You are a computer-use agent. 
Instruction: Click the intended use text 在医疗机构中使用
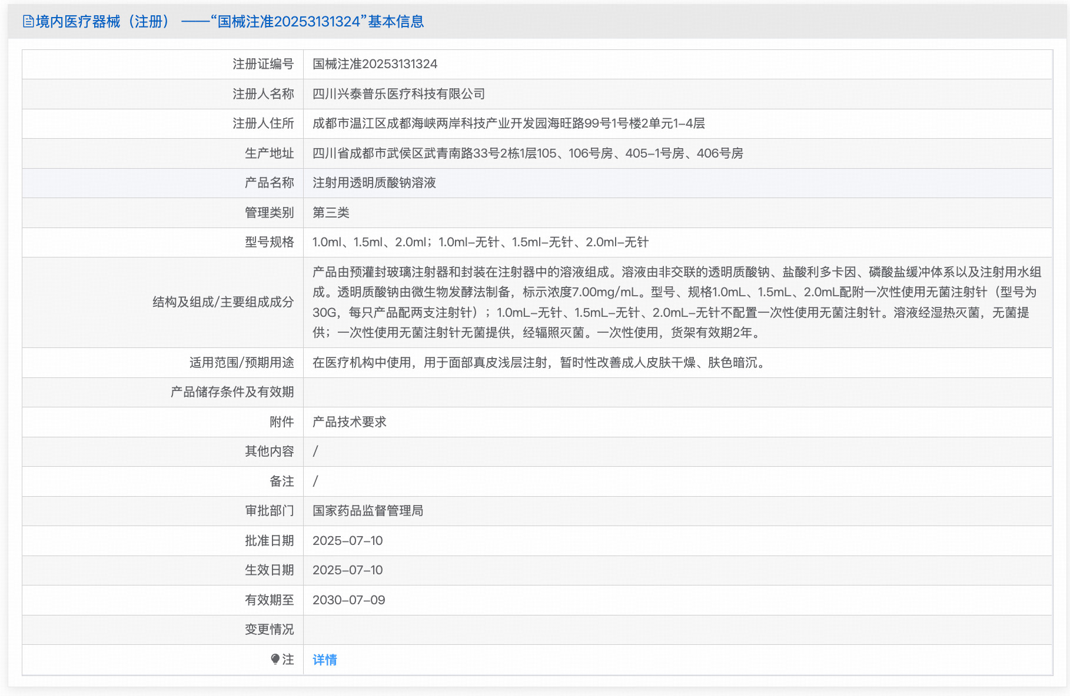click(539, 363)
